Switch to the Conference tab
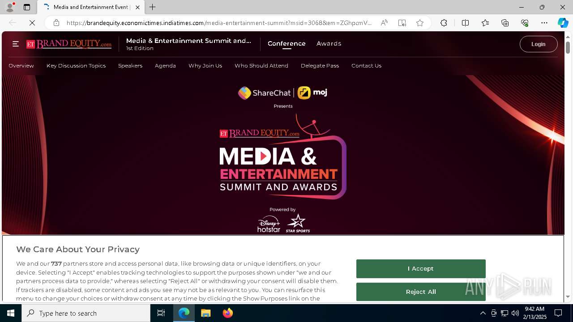 (286, 44)
